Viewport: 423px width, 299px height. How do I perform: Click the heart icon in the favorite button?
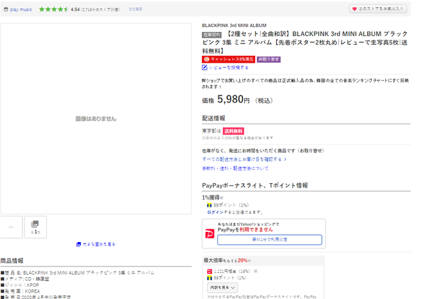coord(354,9)
